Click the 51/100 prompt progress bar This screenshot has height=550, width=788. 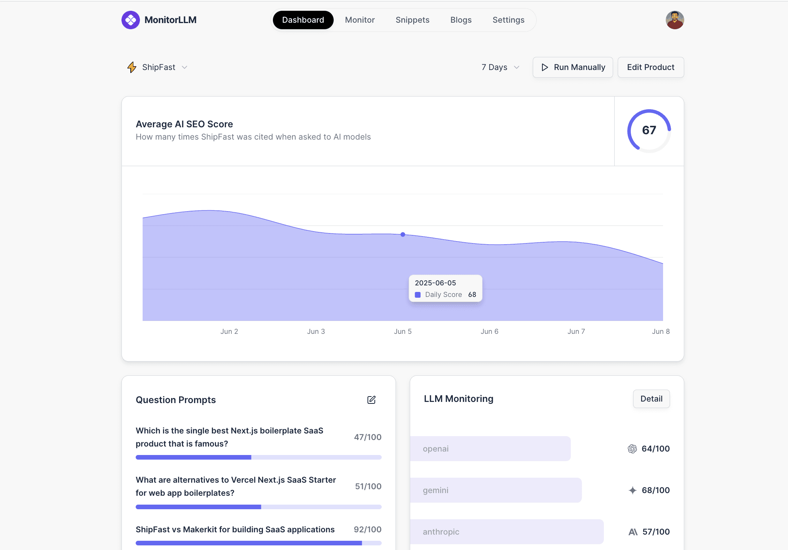[258, 507]
